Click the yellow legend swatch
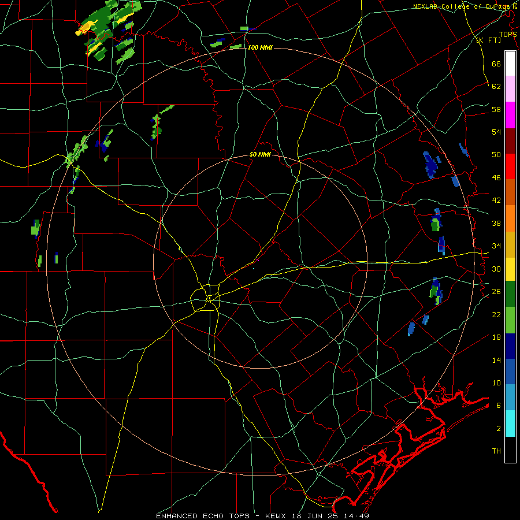Image resolution: width=520 pixels, height=520 pixels. pos(510,269)
